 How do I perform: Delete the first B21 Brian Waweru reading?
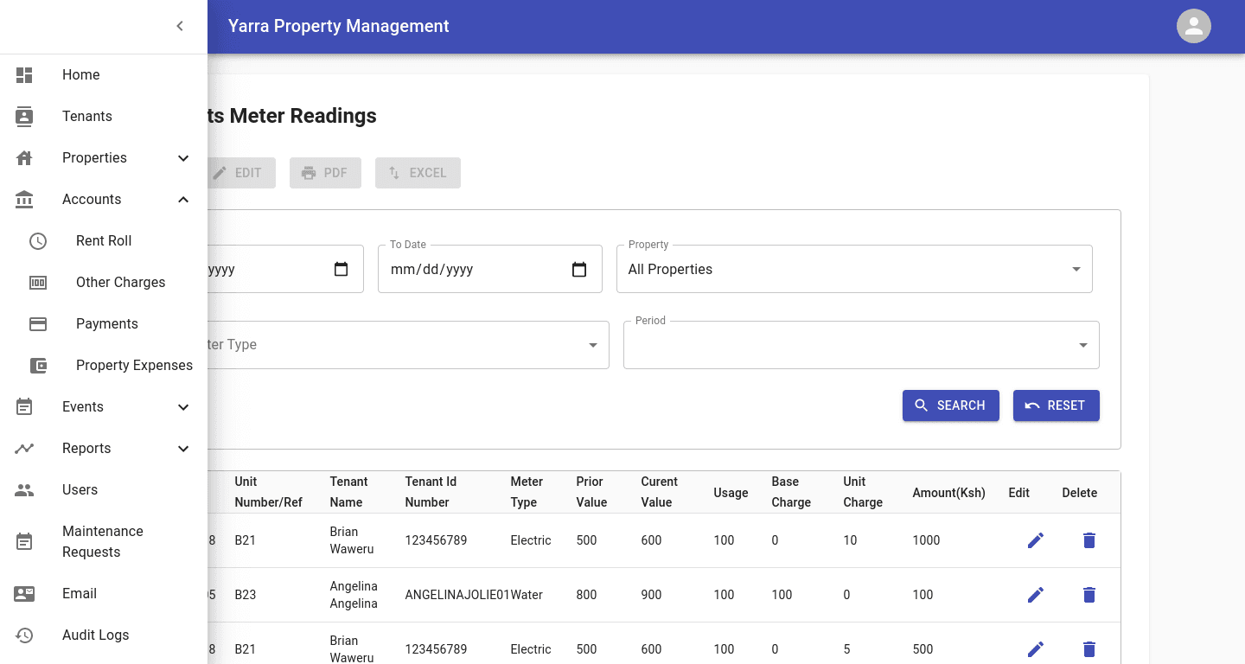[x=1089, y=540]
